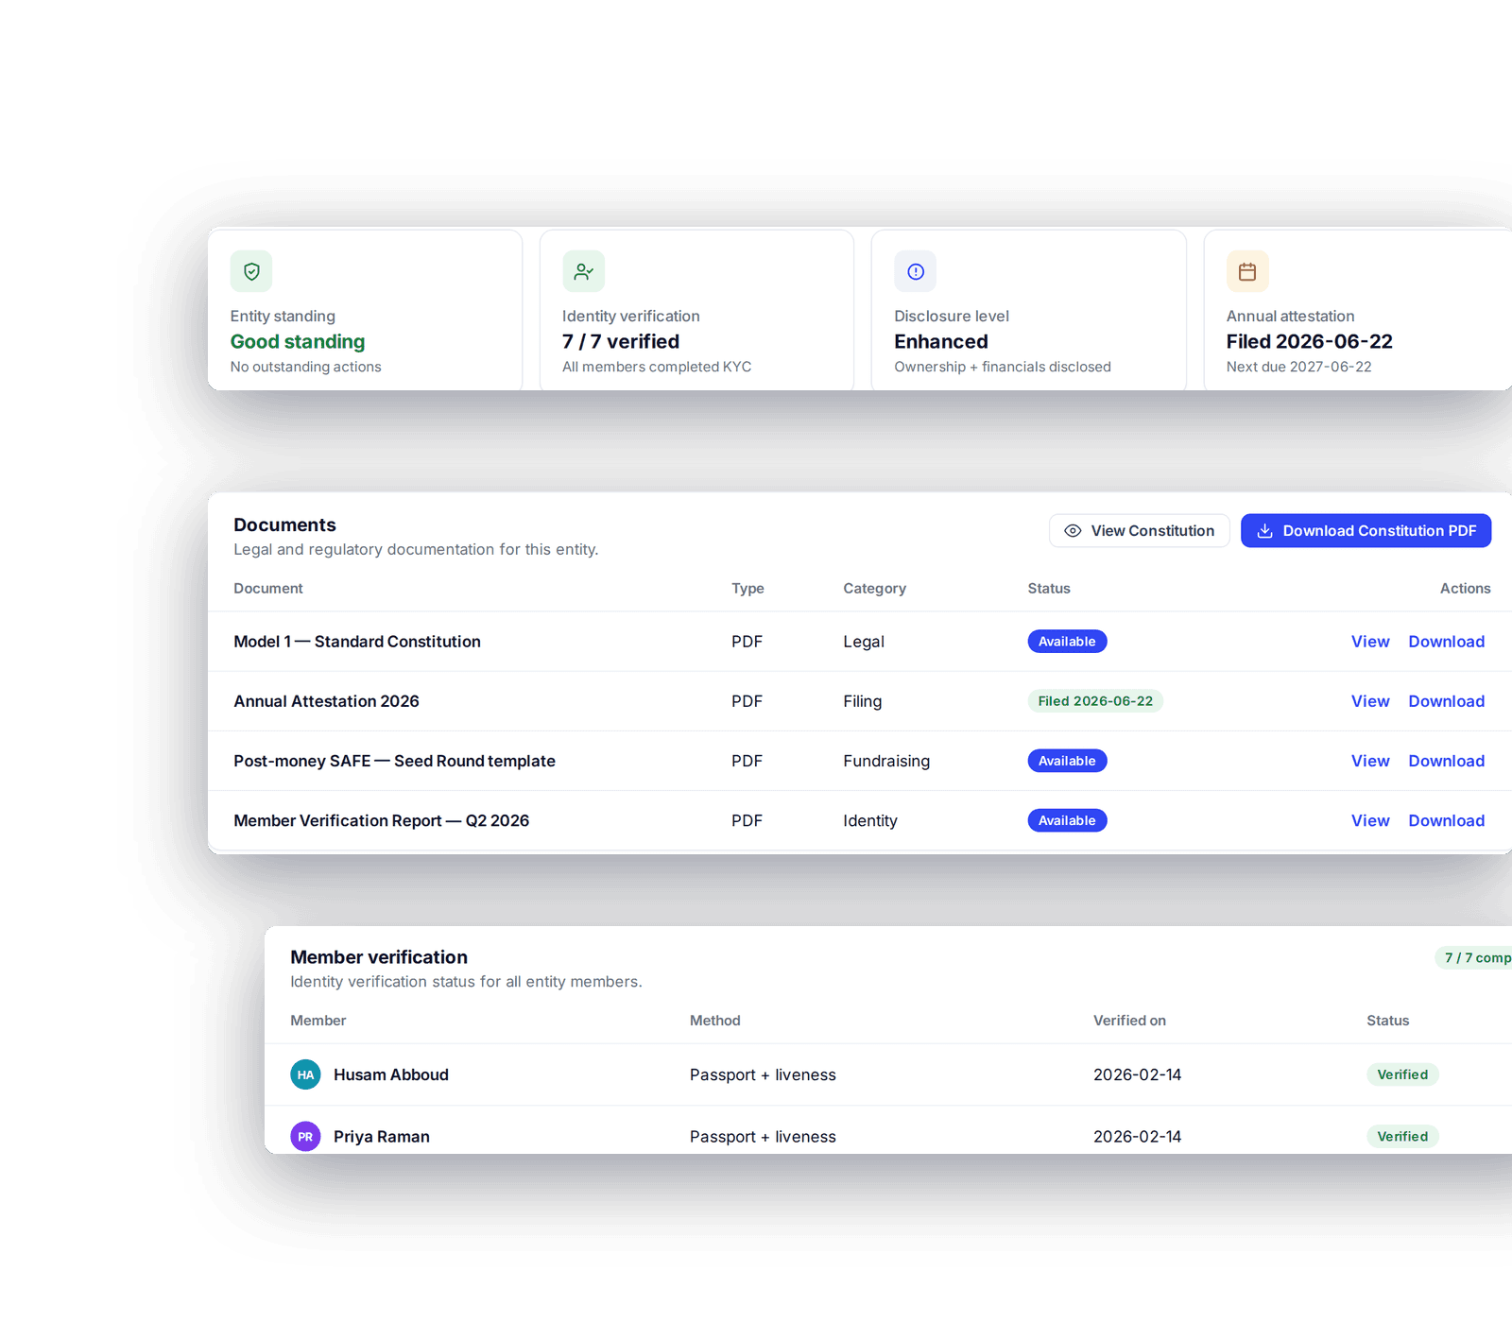Click the Documents section heading
1512x1323 pixels.
(x=284, y=524)
